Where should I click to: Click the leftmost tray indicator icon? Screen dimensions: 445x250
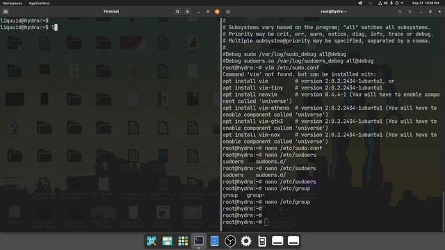360,3
